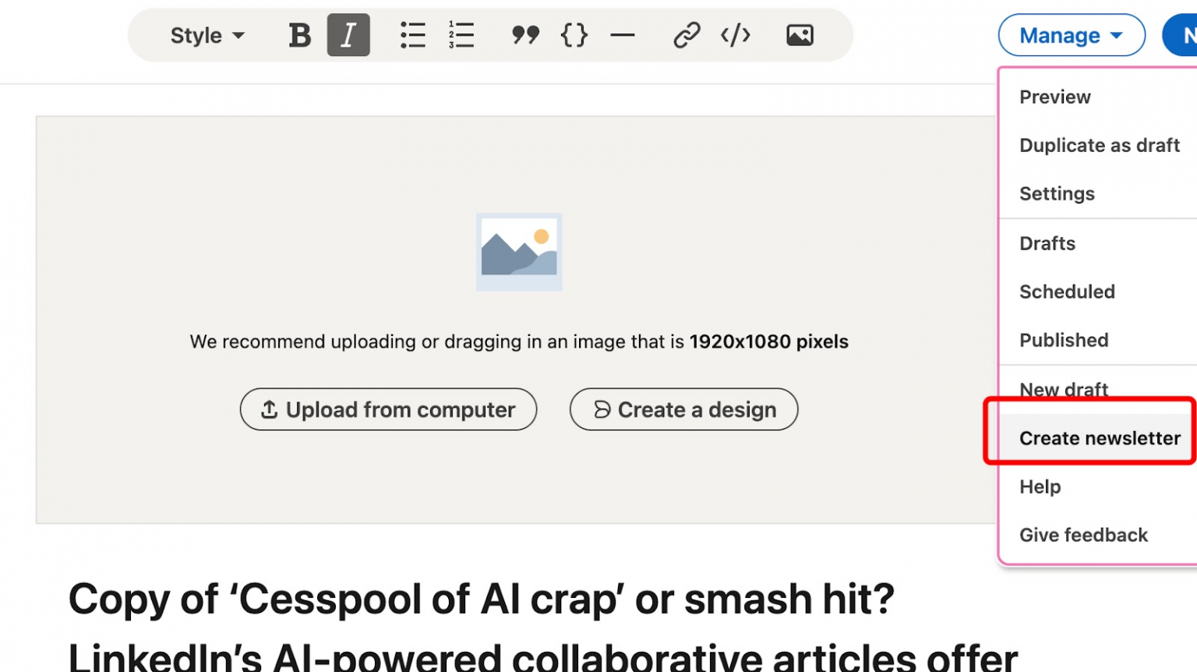
Task: Add a hyperlink
Action: 686,34
